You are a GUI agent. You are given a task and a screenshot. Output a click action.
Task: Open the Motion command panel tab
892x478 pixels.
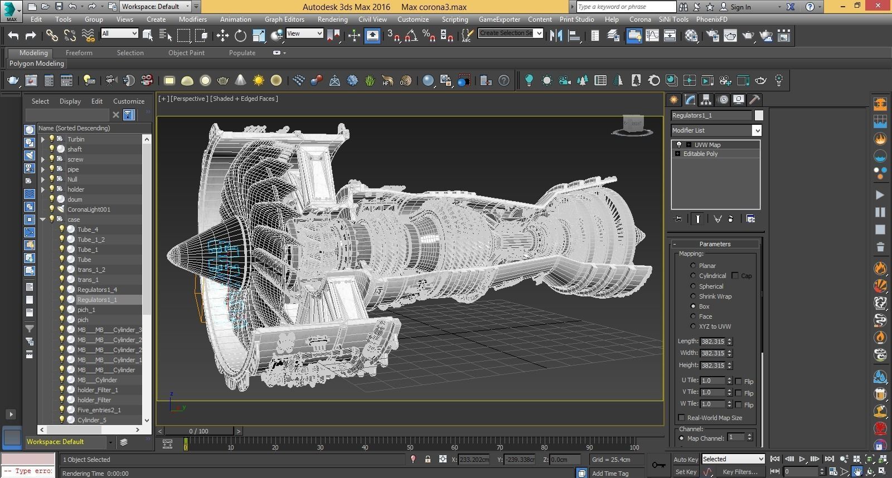click(x=723, y=100)
